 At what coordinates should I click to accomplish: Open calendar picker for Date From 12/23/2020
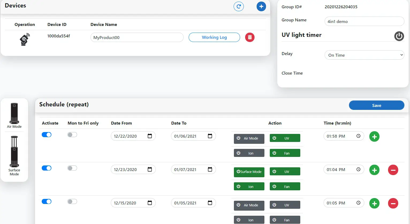click(x=150, y=169)
